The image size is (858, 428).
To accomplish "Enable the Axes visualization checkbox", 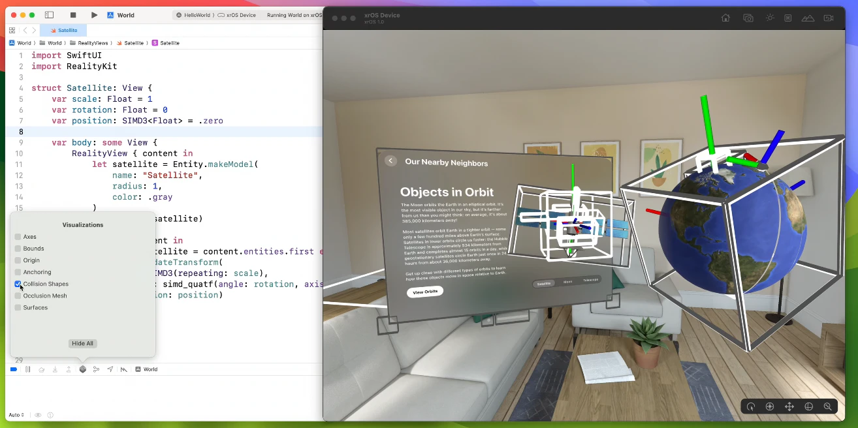I will [x=18, y=237].
